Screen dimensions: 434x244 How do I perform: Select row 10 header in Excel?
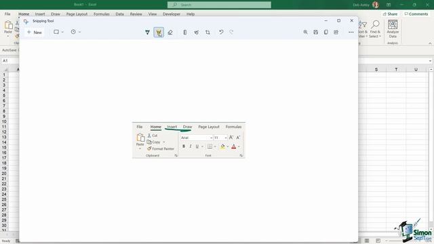tap(4, 121)
